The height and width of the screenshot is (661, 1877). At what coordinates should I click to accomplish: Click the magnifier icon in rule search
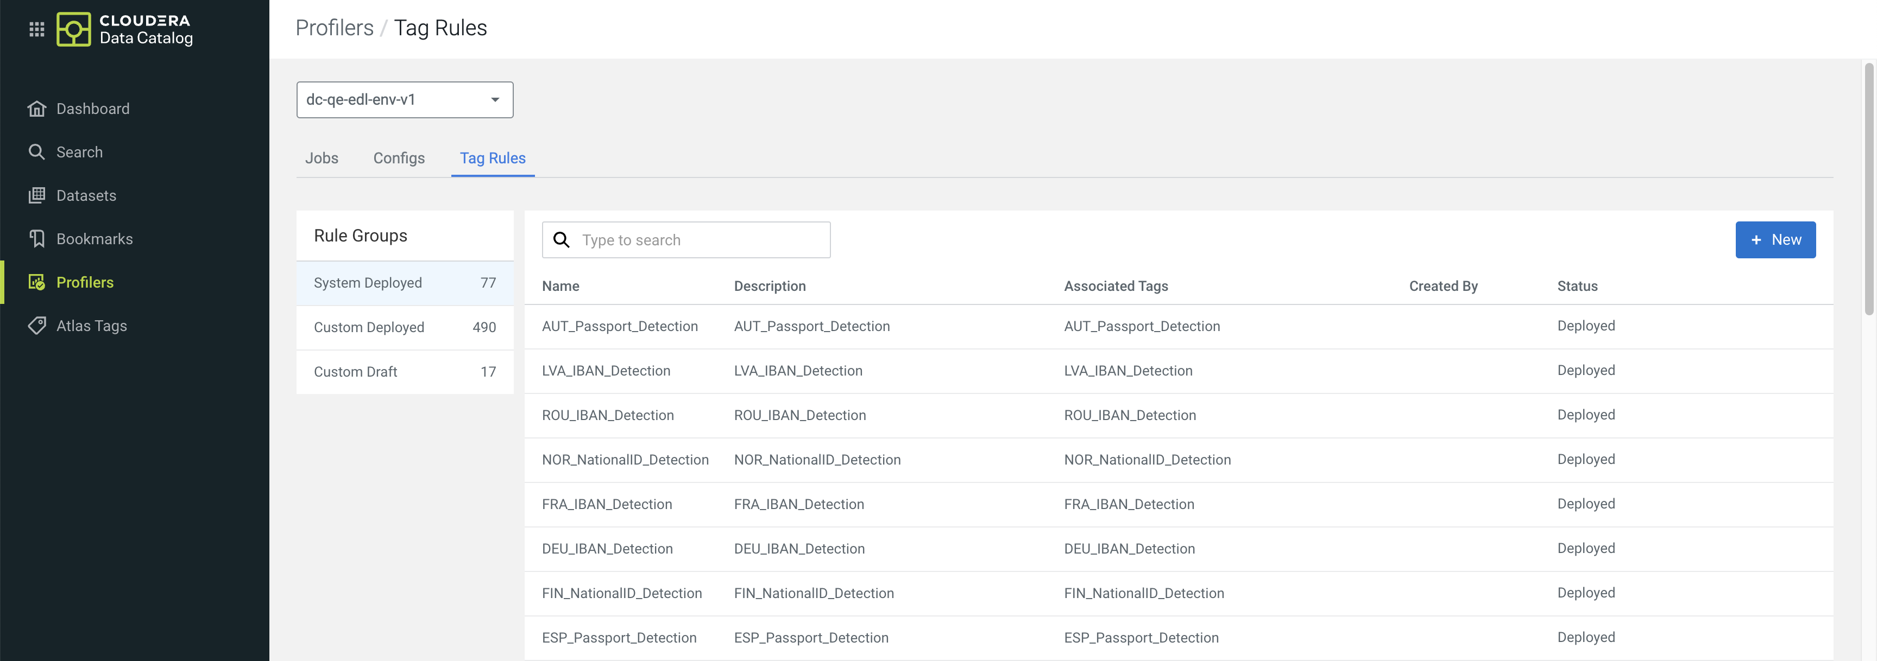click(561, 240)
